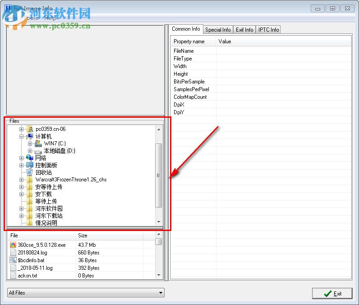Expand the Warcraft3FrozenThrone1.26_chs tree node

21,180
